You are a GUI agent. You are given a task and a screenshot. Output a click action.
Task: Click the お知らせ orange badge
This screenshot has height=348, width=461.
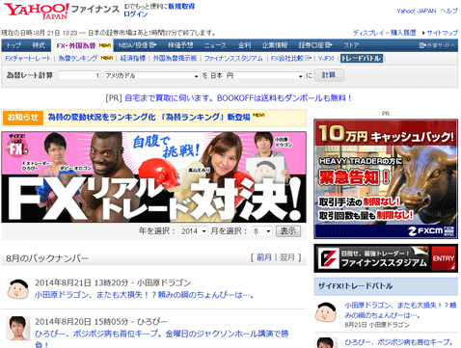(x=22, y=118)
